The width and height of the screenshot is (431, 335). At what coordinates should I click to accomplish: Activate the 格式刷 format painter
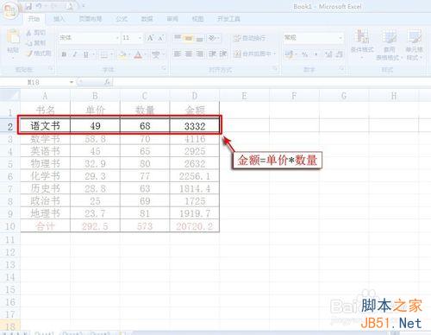click(x=39, y=54)
